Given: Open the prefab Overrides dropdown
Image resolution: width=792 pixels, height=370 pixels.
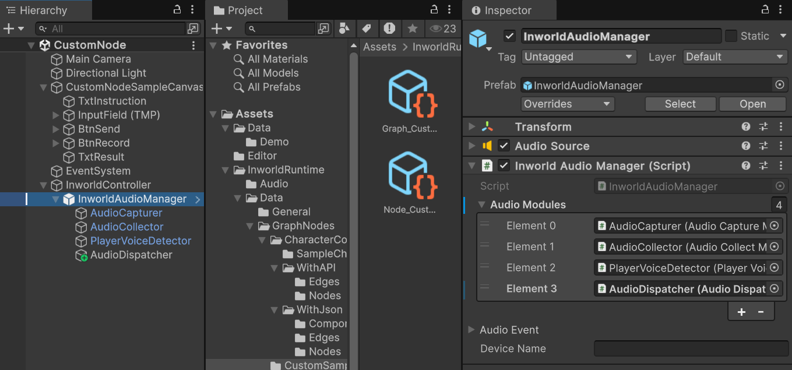Looking at the screenshot, I should coord(567,104).
